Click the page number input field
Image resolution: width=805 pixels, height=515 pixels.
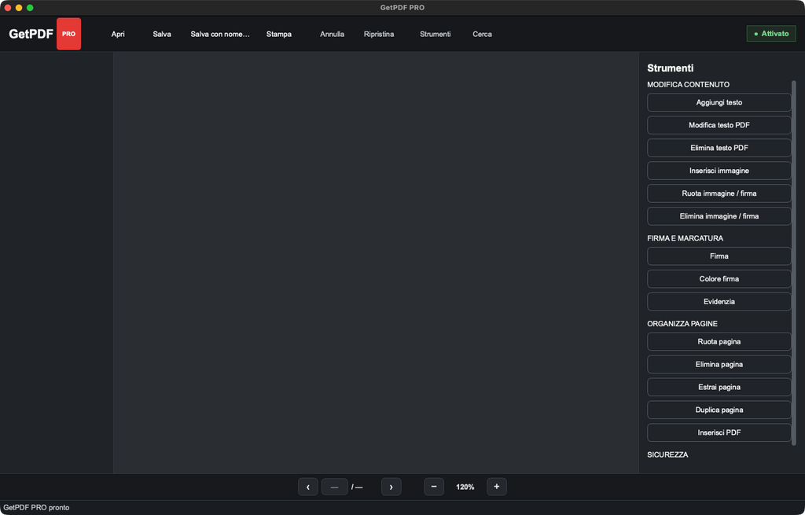click(335, 487)
